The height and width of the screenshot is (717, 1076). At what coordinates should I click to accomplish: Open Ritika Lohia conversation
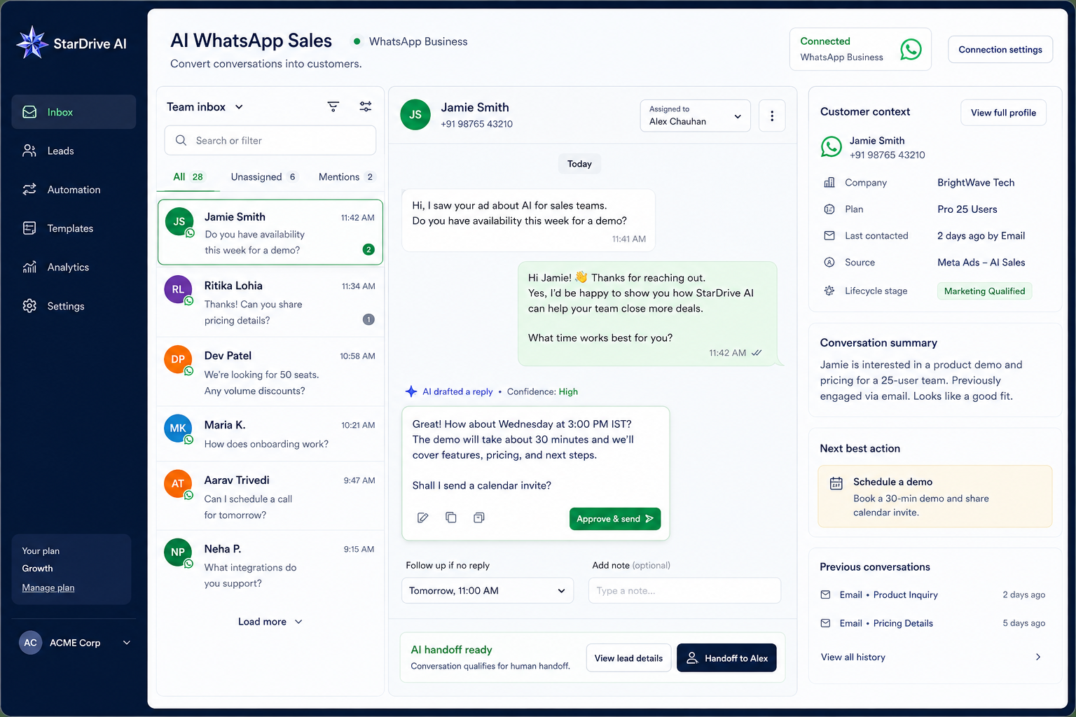click(x=270, y=302)
